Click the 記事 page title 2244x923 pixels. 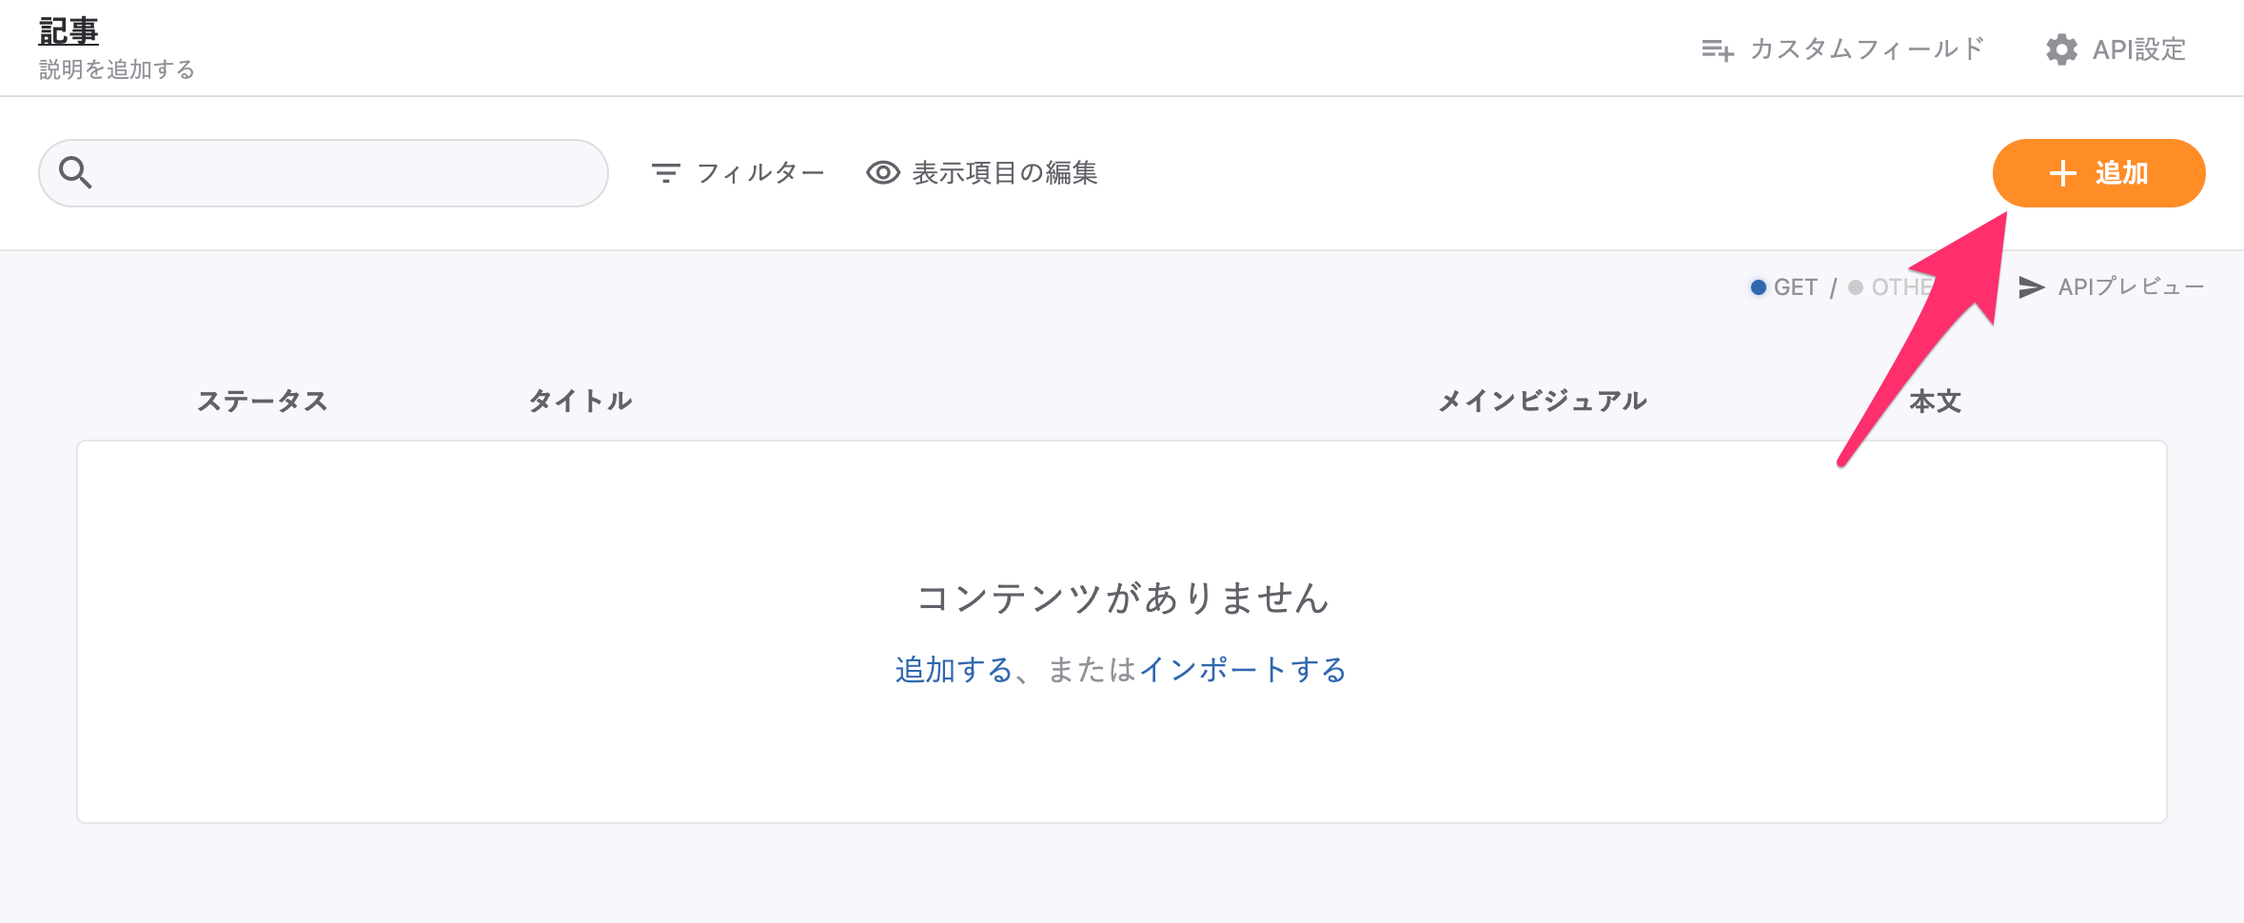(x=69, y=31)
